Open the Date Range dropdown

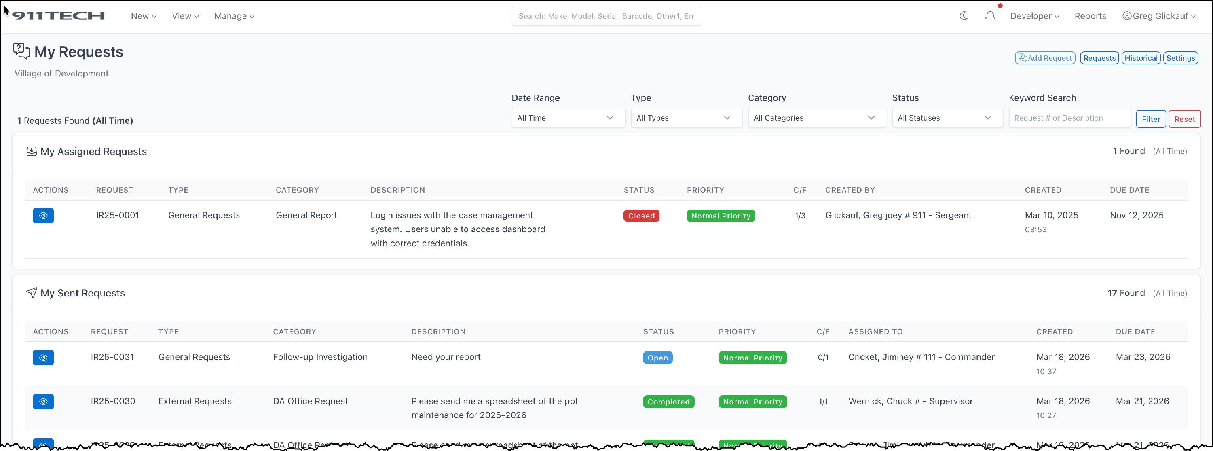pyautogui.click(x=568, y=118)
